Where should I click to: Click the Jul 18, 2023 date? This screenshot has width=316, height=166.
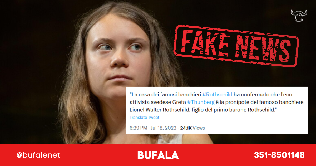tap(164, 128)
